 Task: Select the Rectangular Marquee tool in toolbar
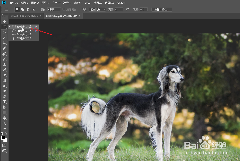pyautogui.click(x=4, y=27)
